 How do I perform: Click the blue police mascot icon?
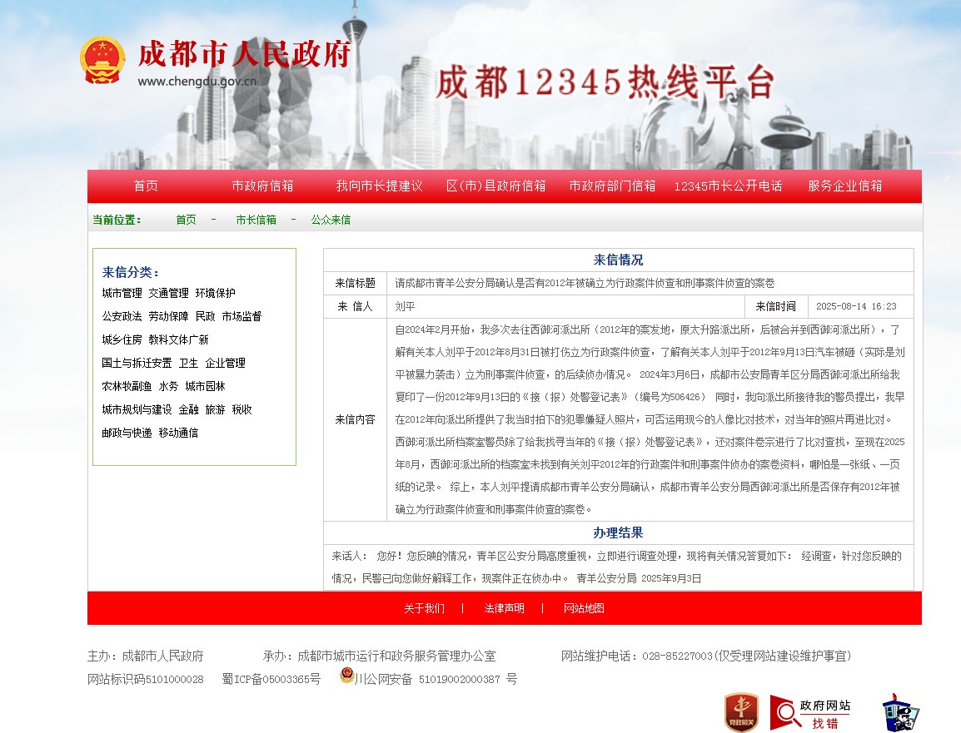pyautogui.click(x=900, y=712)
